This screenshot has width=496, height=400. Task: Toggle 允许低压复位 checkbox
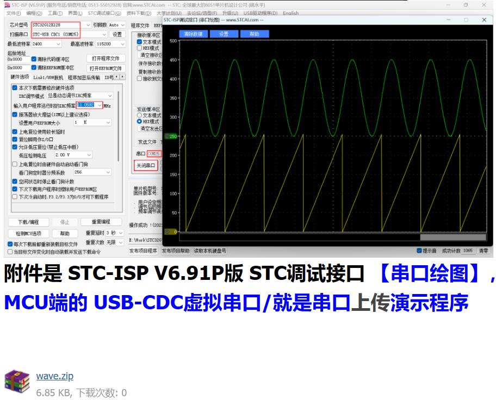(15, 147)
